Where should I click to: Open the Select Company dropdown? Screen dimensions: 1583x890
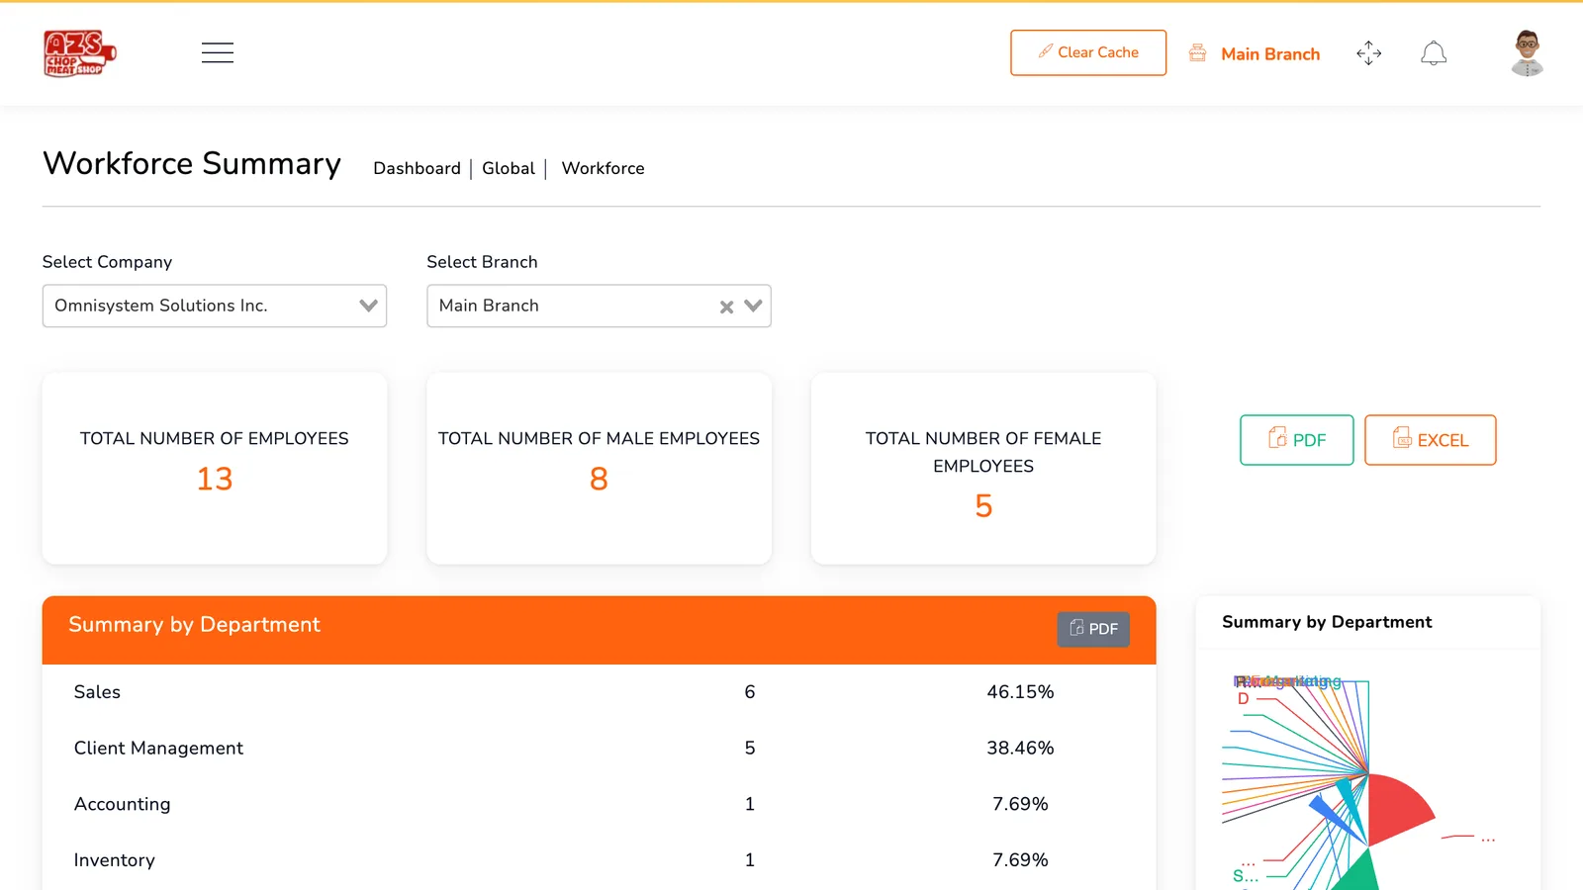point(215,306)
